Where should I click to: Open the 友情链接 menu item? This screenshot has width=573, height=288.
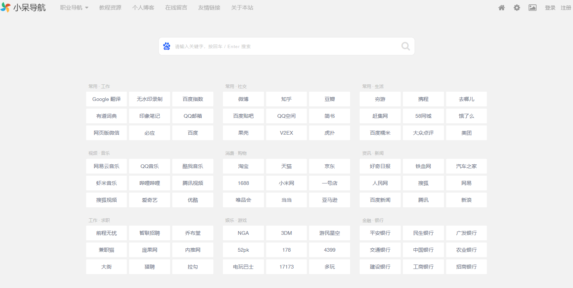pos(209,8)
